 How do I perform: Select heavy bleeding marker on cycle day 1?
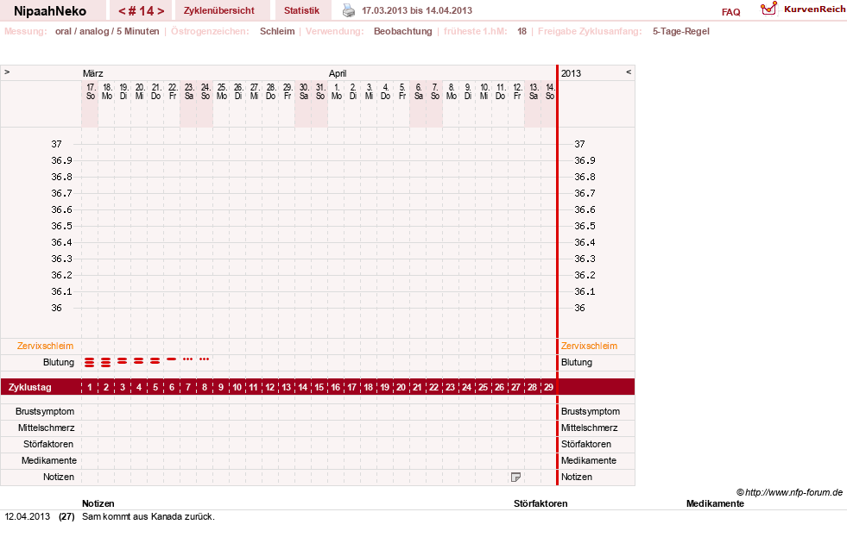point(90,362)
